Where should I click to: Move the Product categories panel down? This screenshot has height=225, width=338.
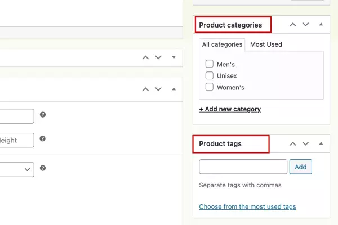point(305,25)
